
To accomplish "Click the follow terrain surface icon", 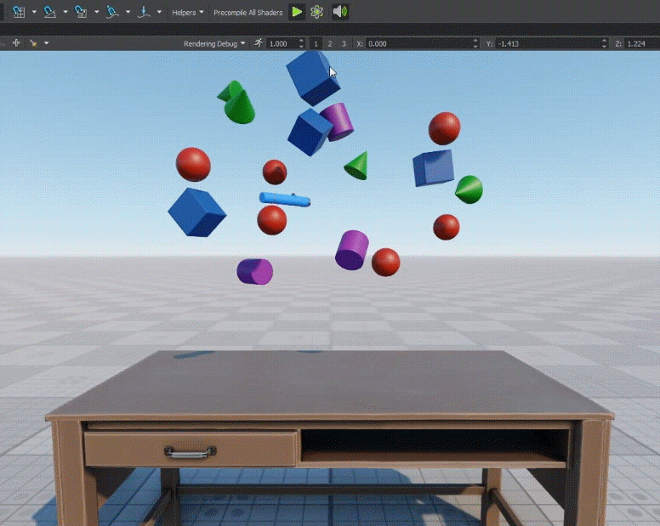I will pyautogui.click(x=112, y=12).
